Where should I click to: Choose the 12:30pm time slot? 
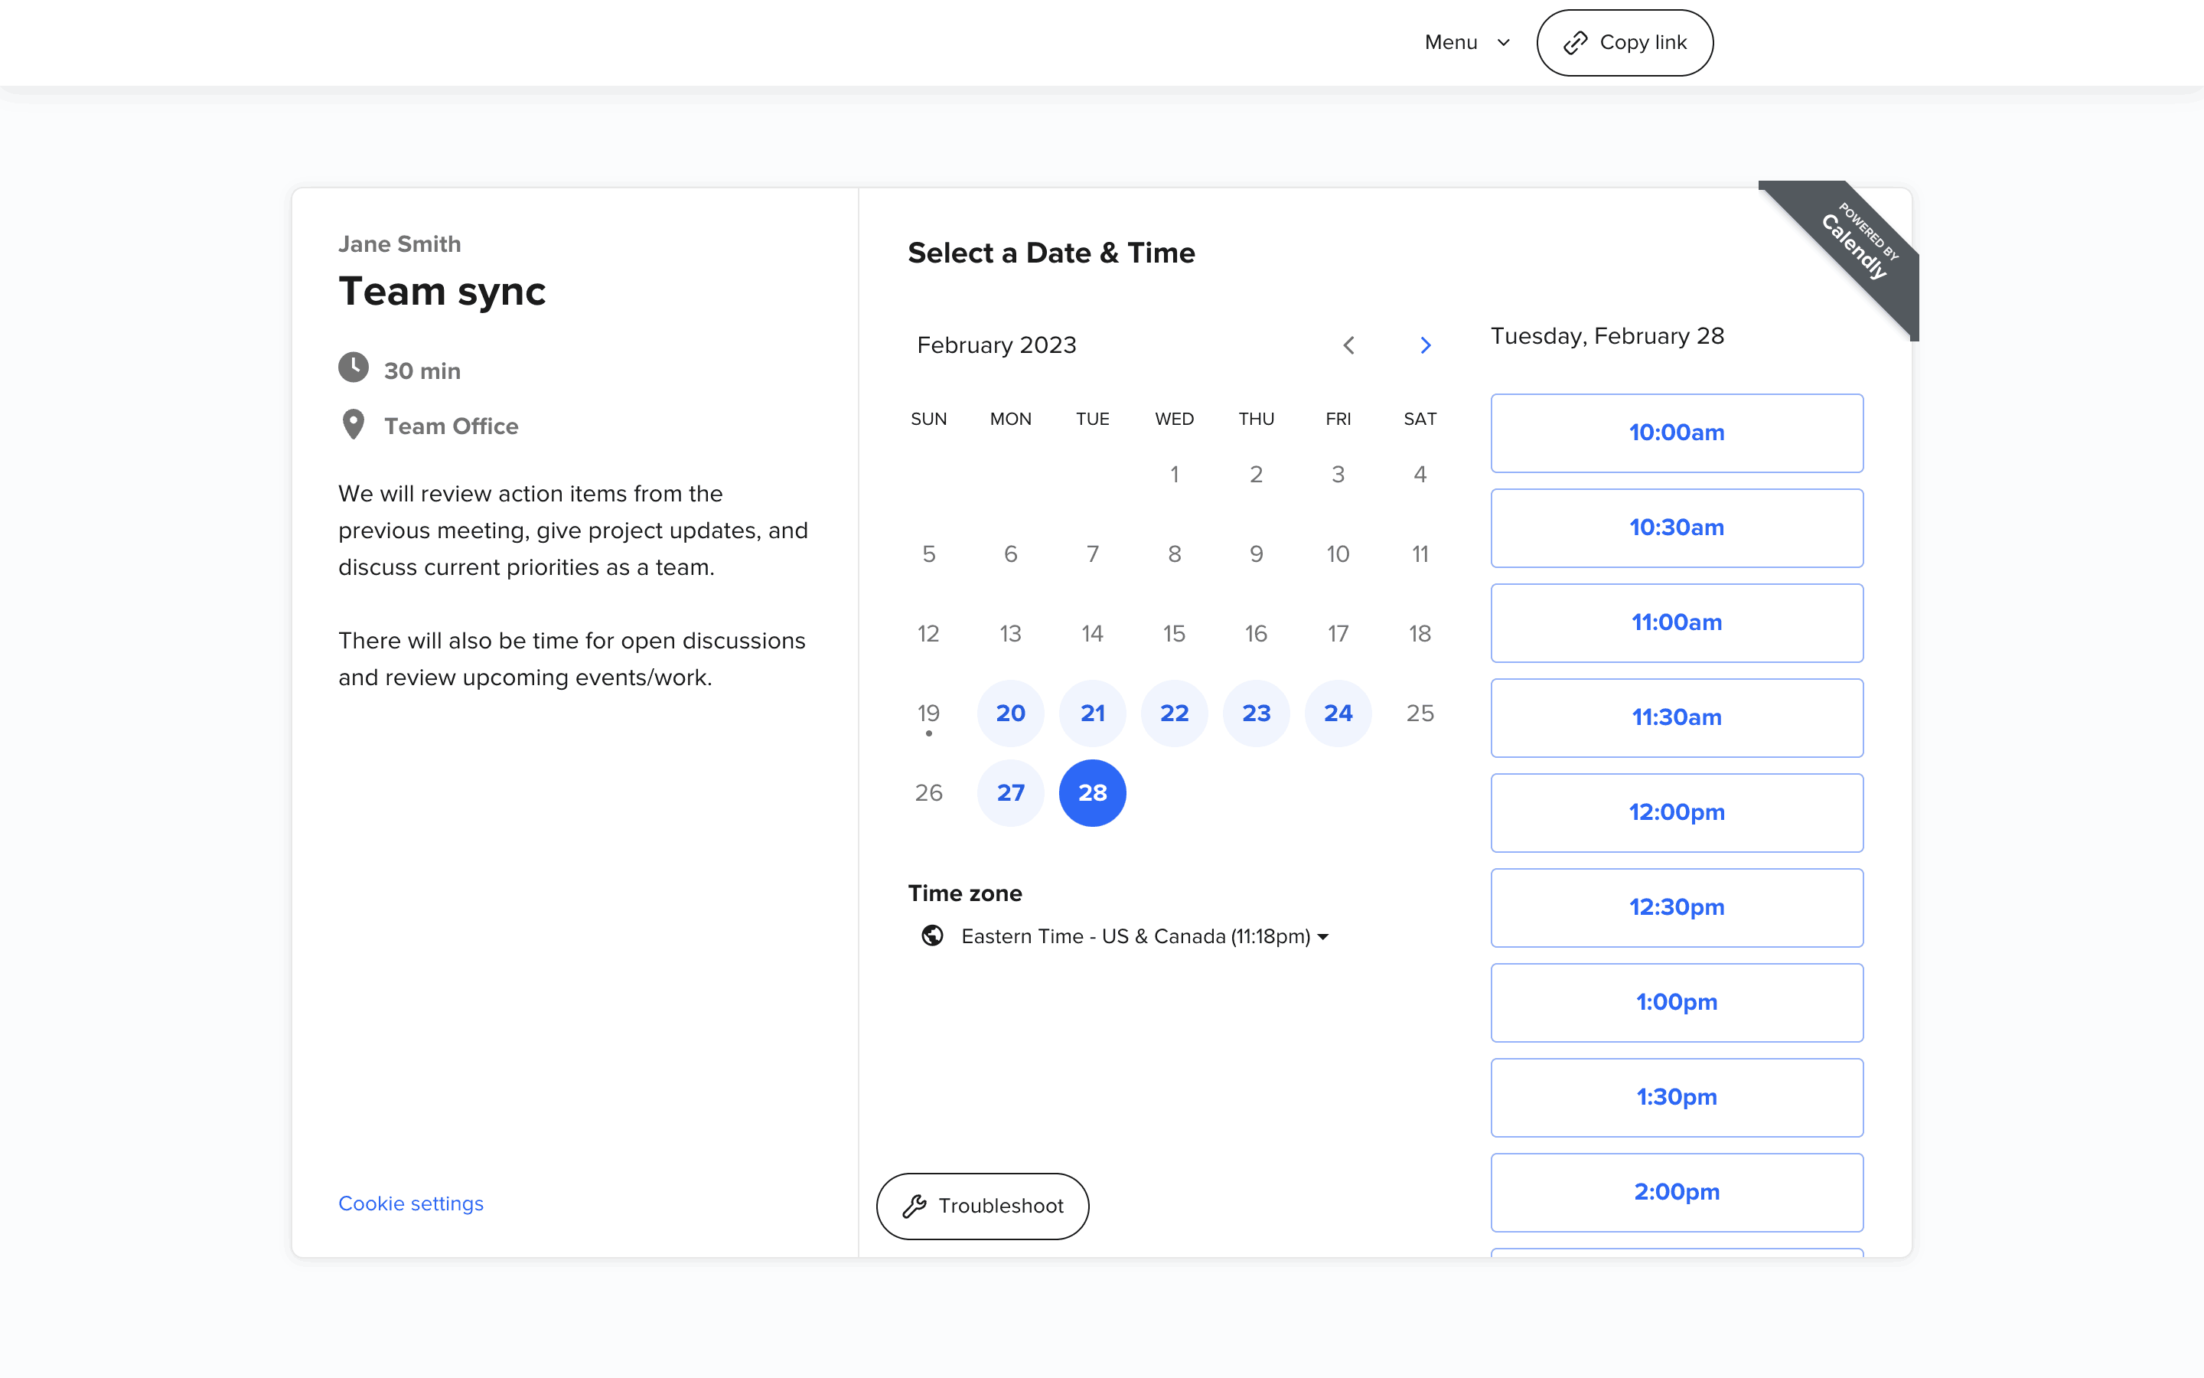pos(1676,908)
